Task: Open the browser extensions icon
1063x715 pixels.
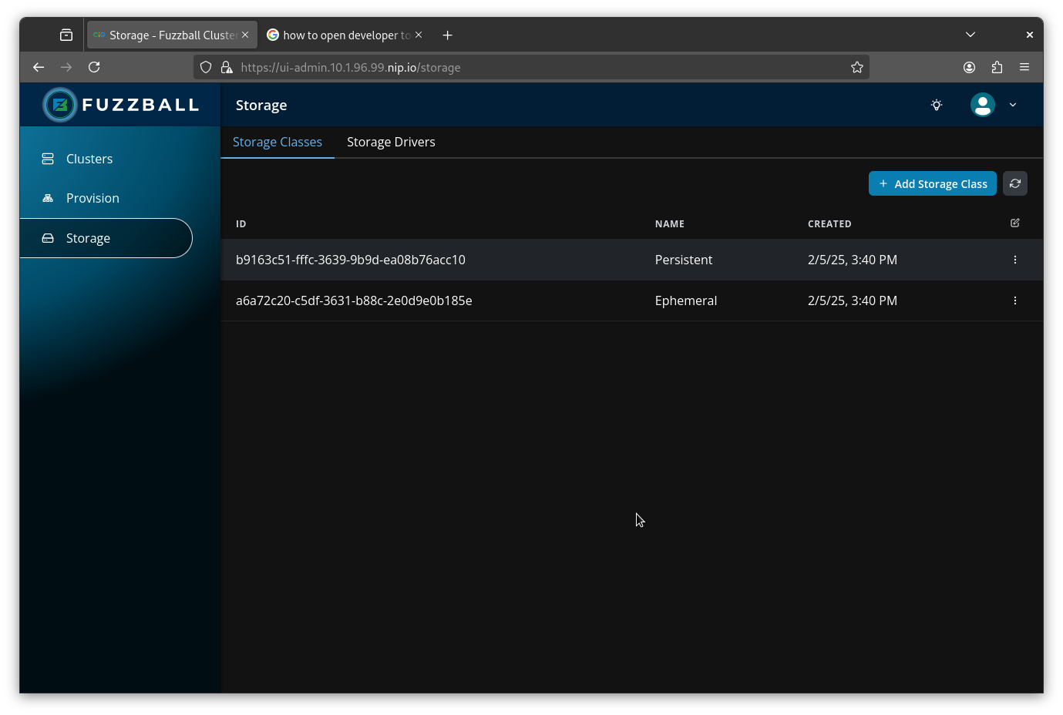Action: pyautogui.click(x=997, y=67)
